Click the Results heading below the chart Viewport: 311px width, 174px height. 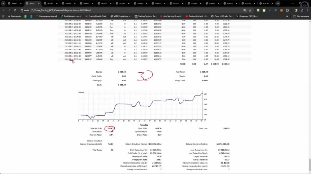[143, 125]
